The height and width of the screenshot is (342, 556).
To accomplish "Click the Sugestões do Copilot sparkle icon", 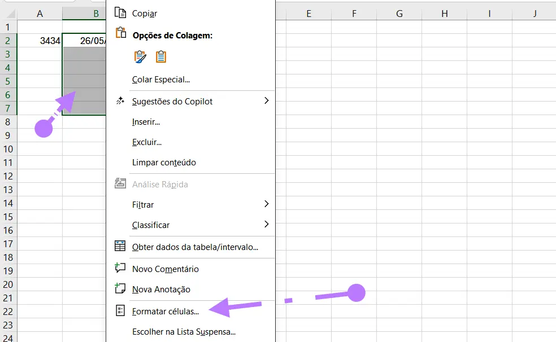I will [120, 100].
